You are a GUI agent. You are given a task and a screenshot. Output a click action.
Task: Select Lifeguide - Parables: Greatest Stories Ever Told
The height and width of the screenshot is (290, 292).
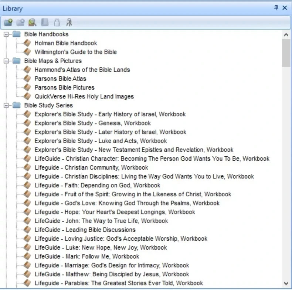coord(119,283)
